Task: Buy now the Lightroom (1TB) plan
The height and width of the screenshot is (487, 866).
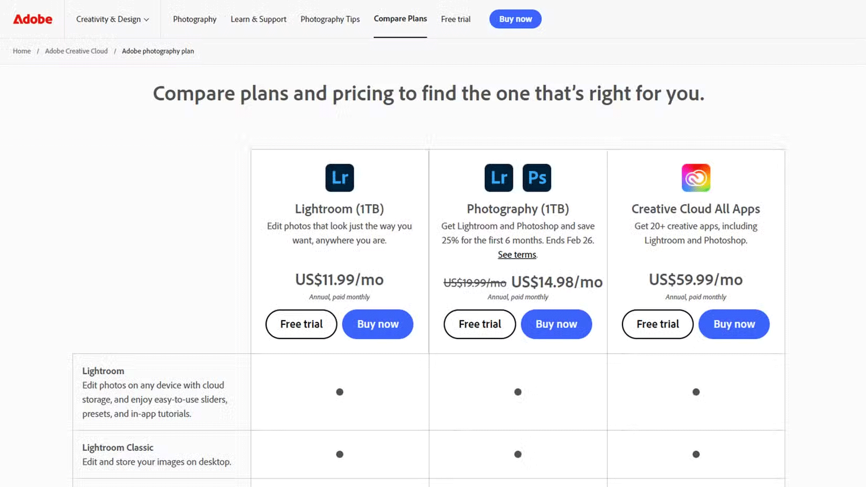Action: click(x=378, y=324)
